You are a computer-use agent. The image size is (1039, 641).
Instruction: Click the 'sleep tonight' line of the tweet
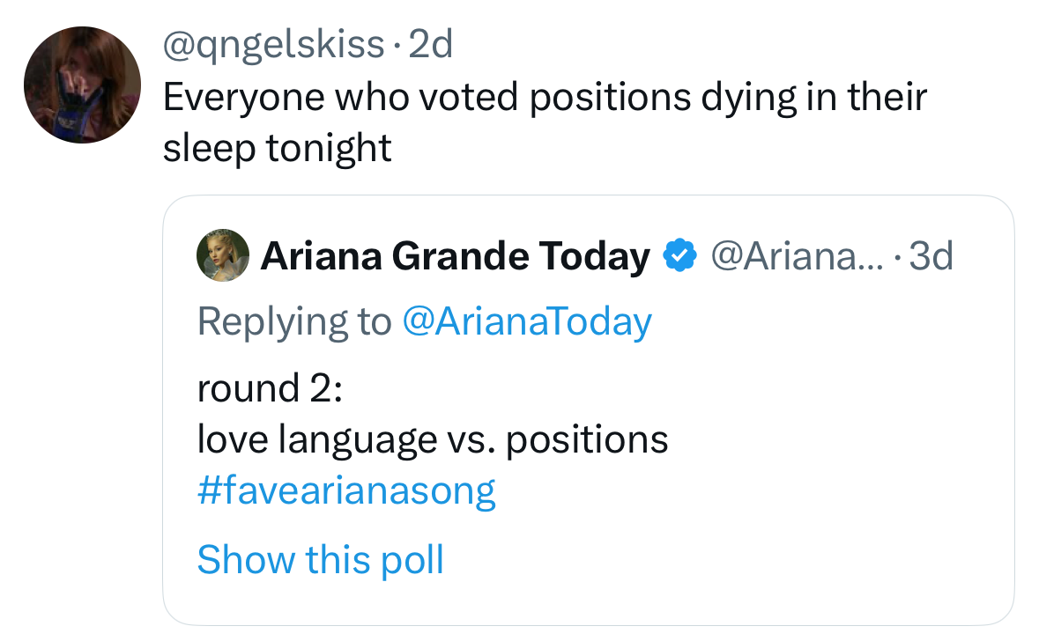(x=277, y=148)
